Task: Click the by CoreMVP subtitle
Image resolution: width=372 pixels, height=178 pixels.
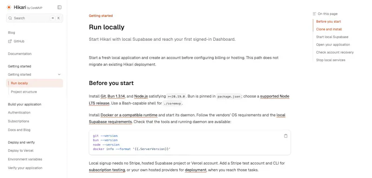Action: point(34,8)
